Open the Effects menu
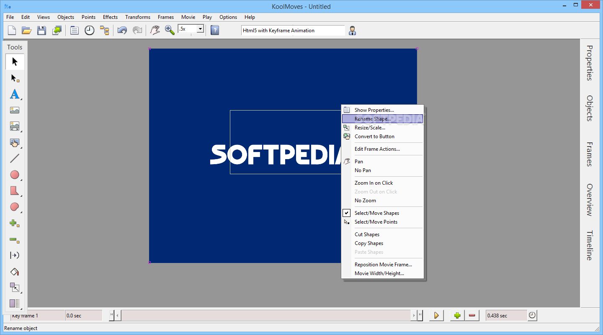Image resolution: width=603 pixels, height=335 pixels. [x=110, y=17]
